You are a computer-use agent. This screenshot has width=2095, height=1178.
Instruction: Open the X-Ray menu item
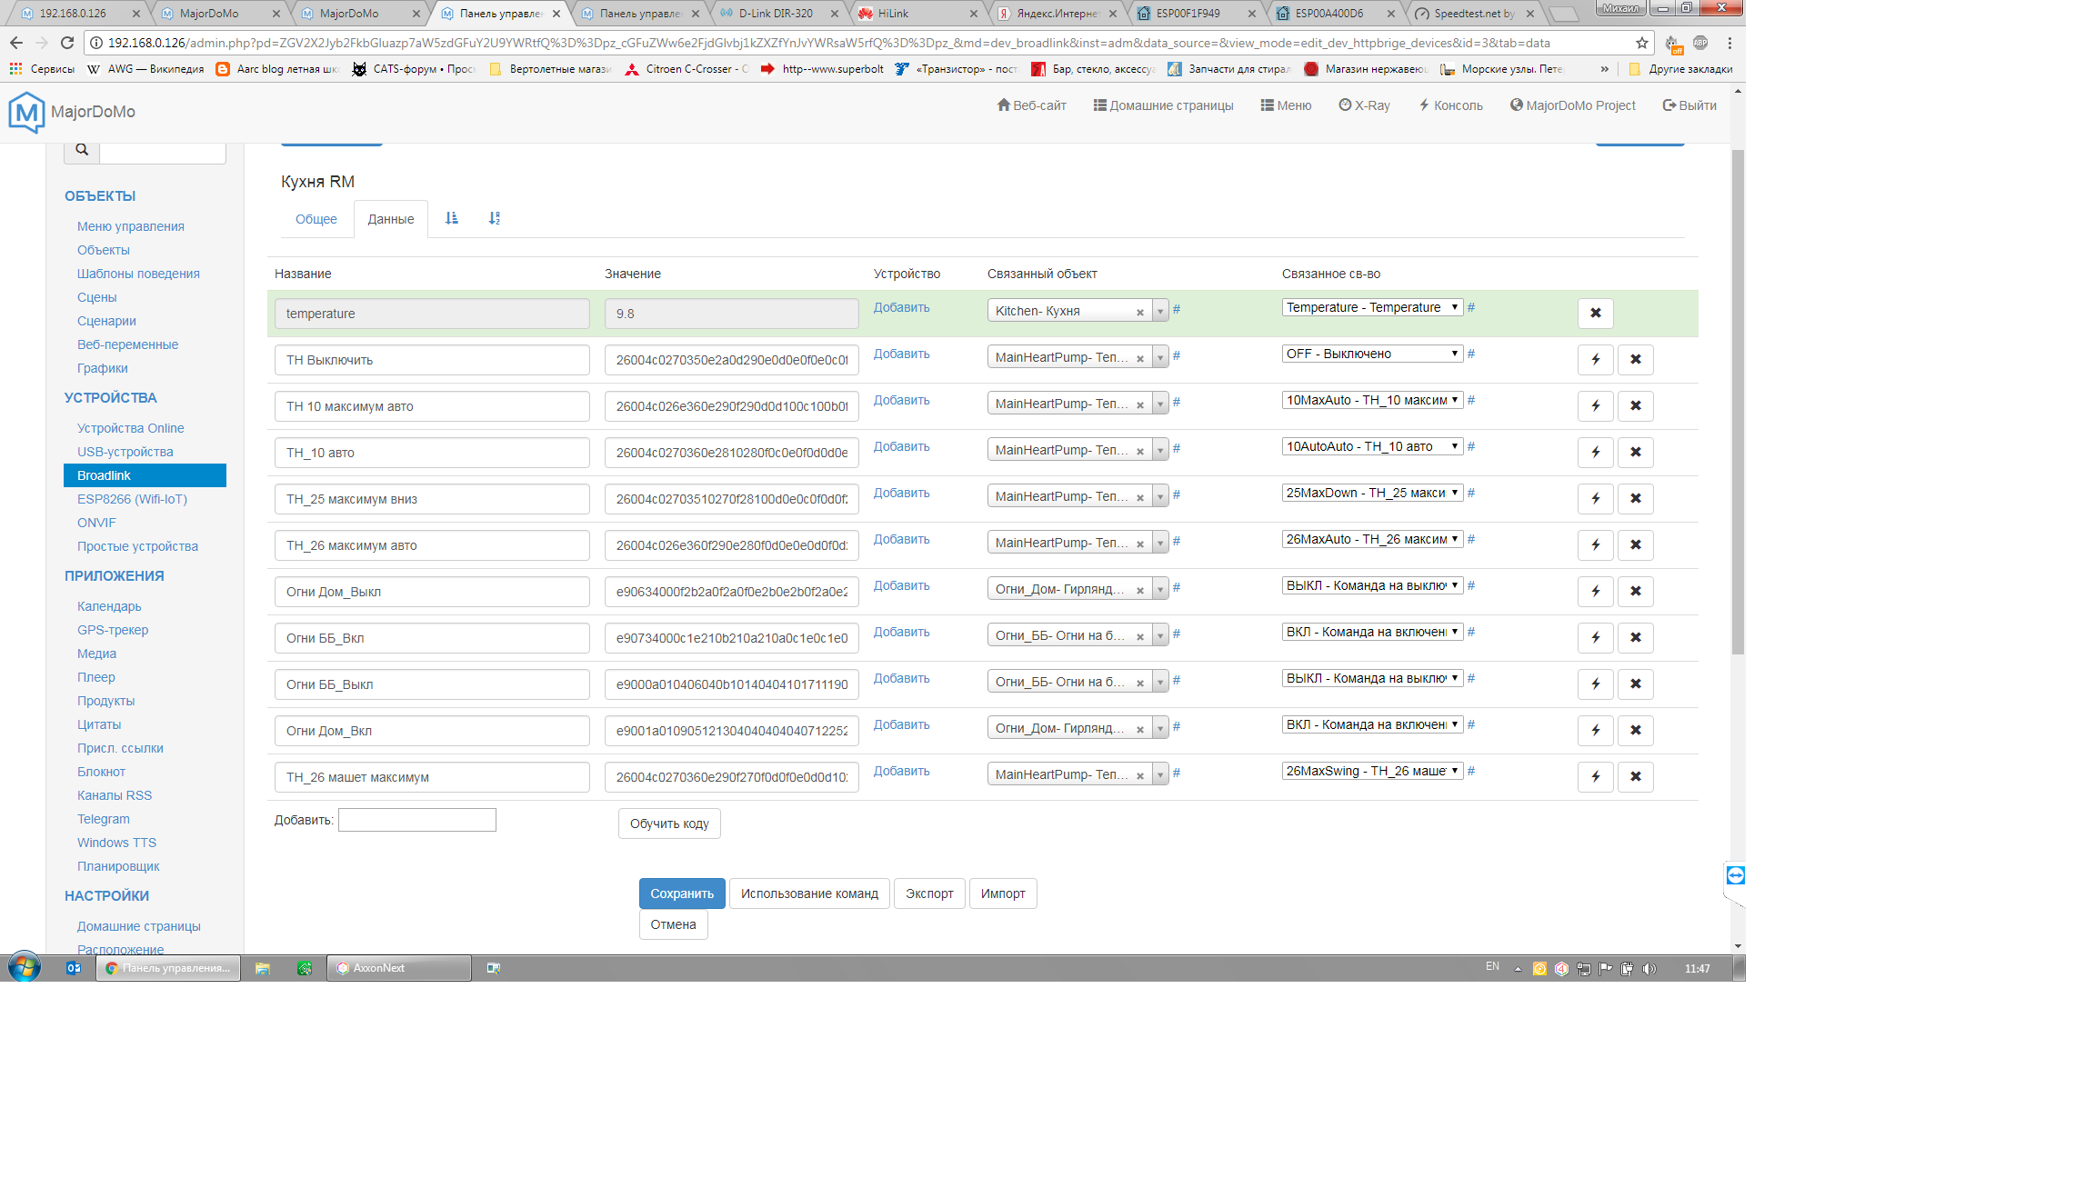1364,105
